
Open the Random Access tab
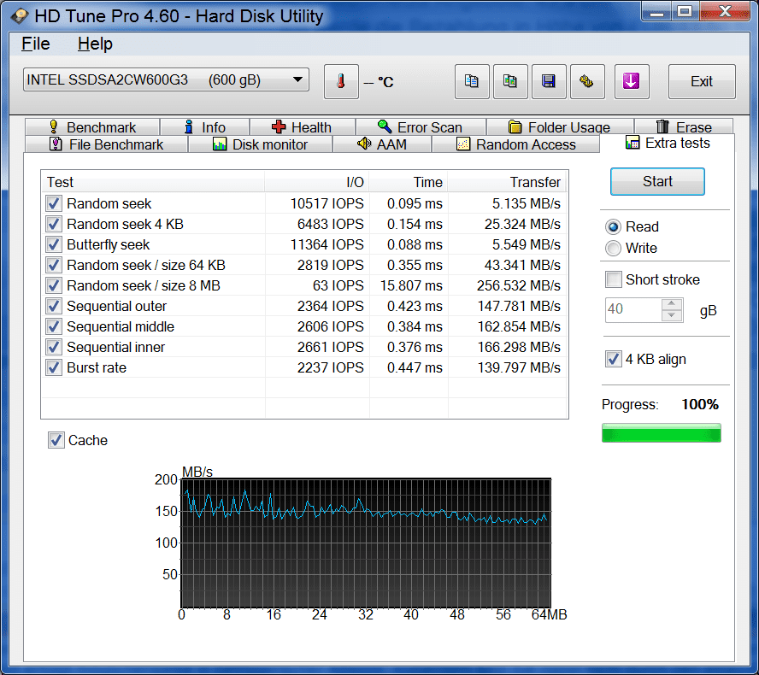click(516, 144)
